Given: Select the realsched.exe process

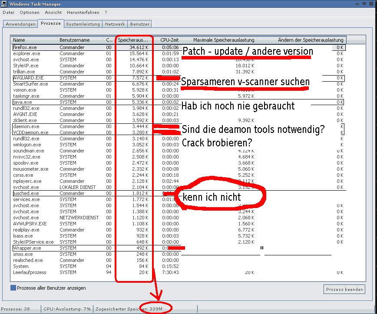Looking at the screenshot, I should (x=179, y=260).
